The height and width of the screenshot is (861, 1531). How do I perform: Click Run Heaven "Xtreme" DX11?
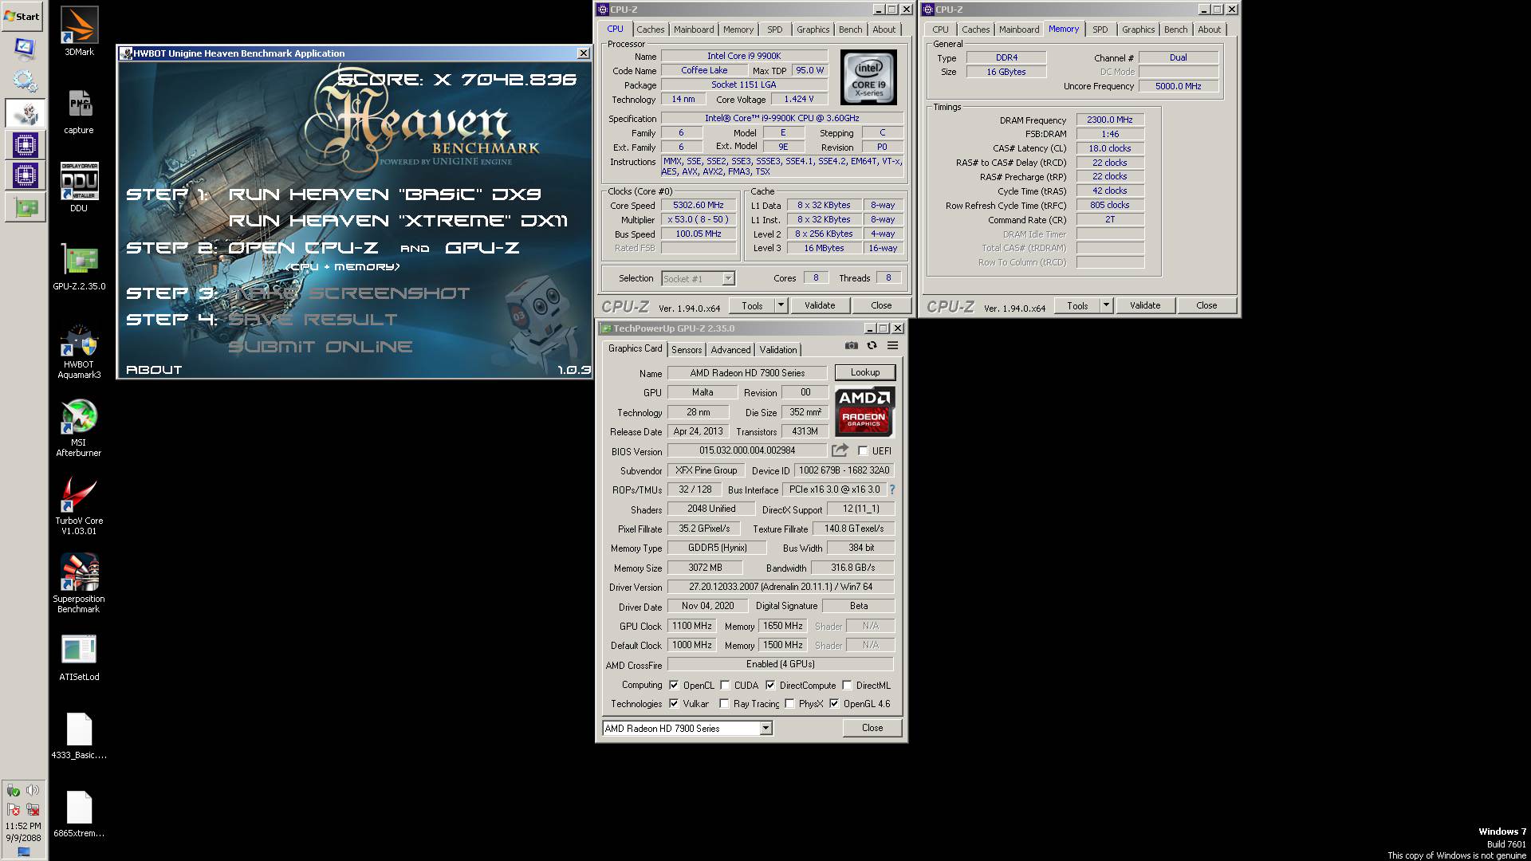pos(398,221)
